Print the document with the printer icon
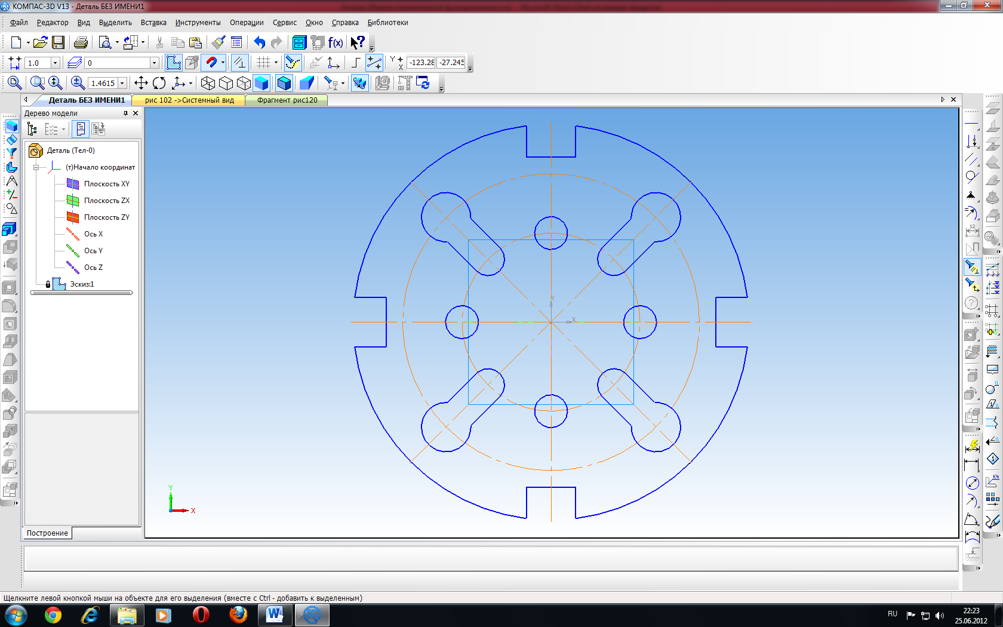The width and height of the screenshot is (1003, 627). [x=81, y=42]
